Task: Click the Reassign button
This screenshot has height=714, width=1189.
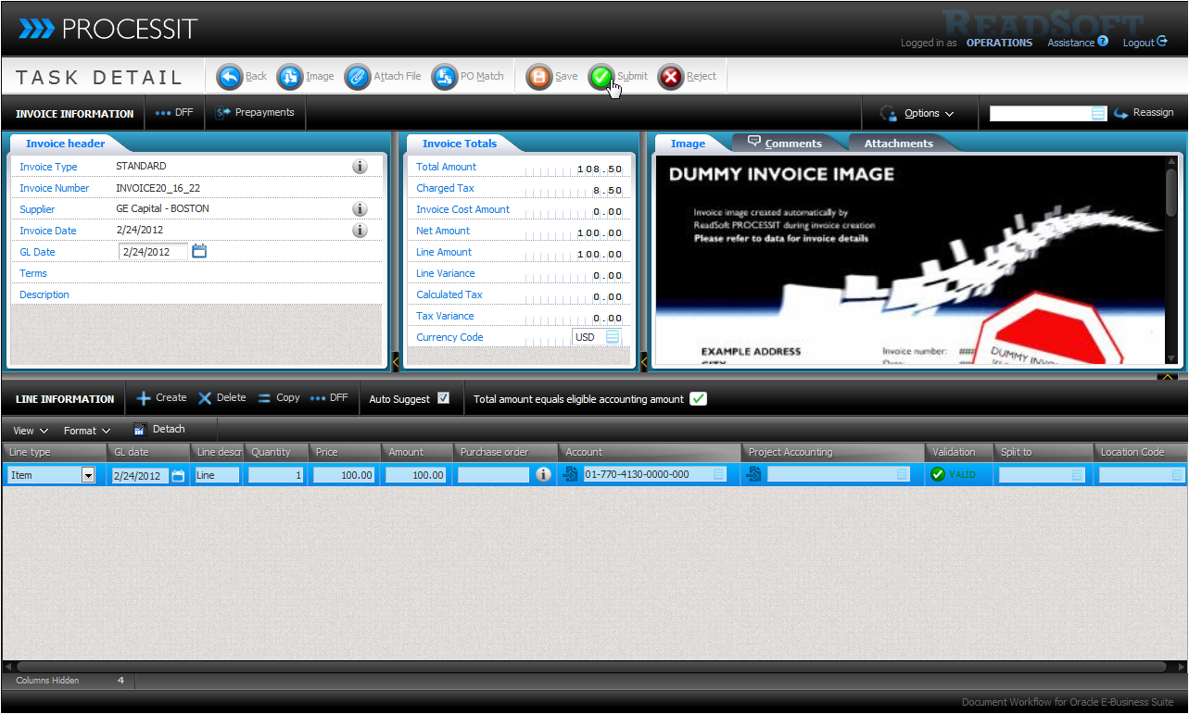Action: (1144, 113)
